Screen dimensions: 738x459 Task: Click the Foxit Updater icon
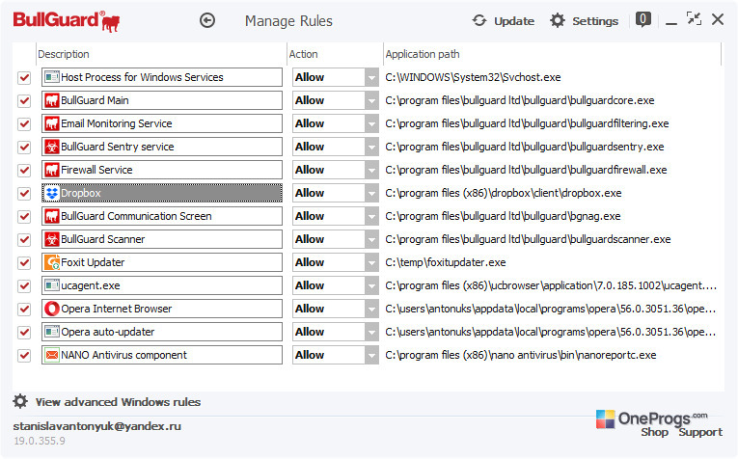pyautogui.click(x=52, y=262)
